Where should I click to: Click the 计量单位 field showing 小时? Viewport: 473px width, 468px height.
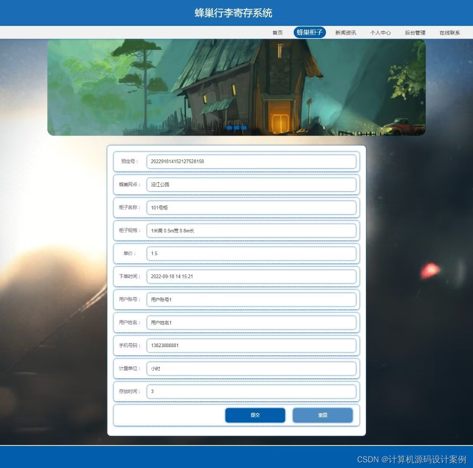coord(251,368)
